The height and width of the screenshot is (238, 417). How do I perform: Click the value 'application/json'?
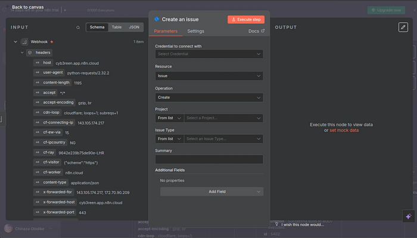[85, 183]
